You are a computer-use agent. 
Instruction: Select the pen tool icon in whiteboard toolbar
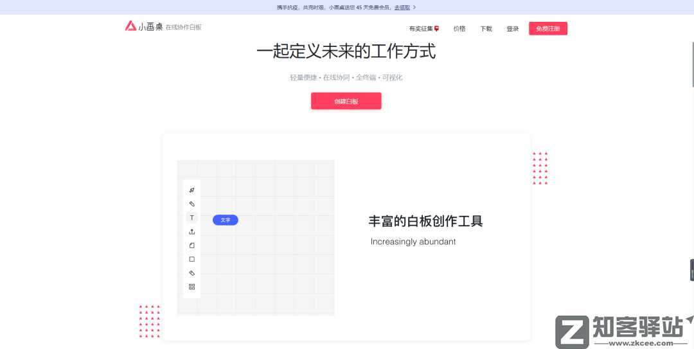point(191,190)
